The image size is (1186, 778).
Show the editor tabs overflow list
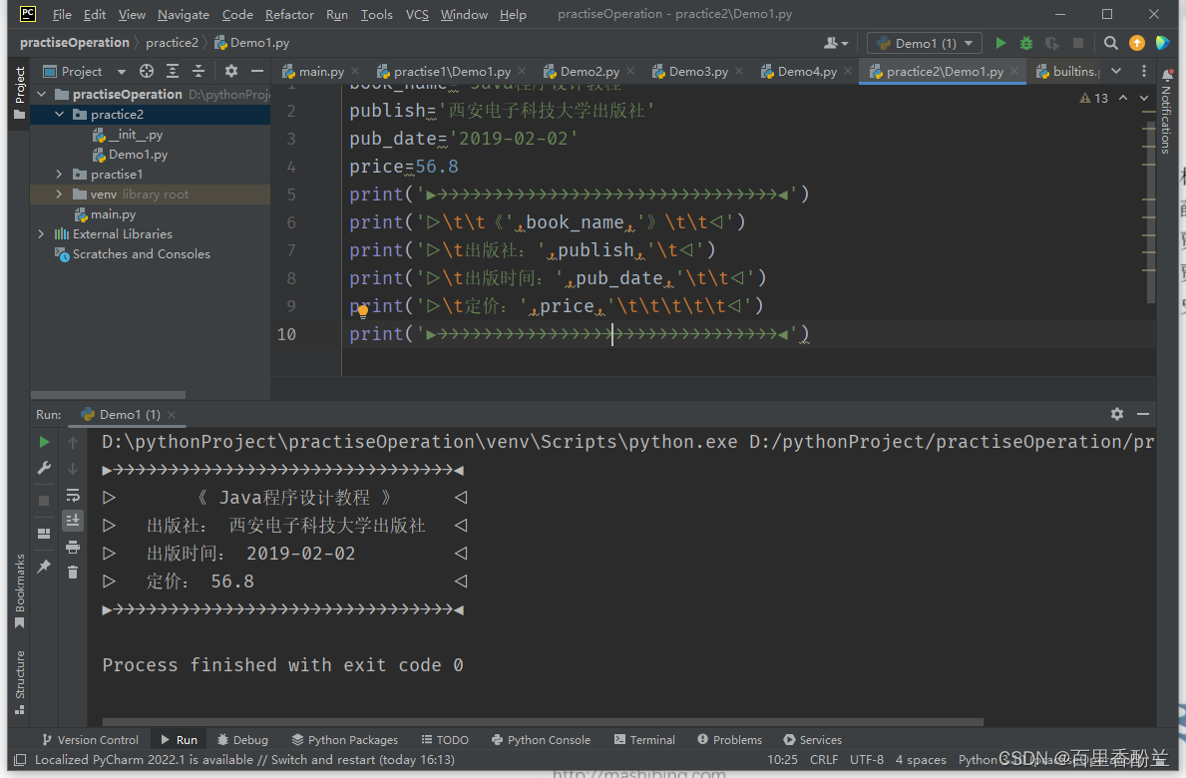point(1116,71)
